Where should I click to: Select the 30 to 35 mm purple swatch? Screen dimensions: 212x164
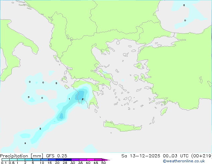coord(75,160)
